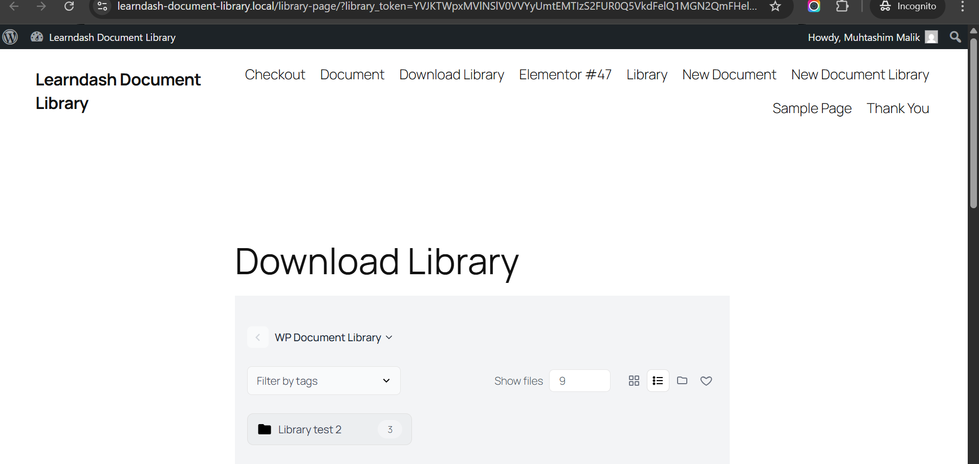Image resolution: width=979 pixels, height=464 pixels.
Task: Open Learndash Document Library dashboard link
Action: (103, 37)
